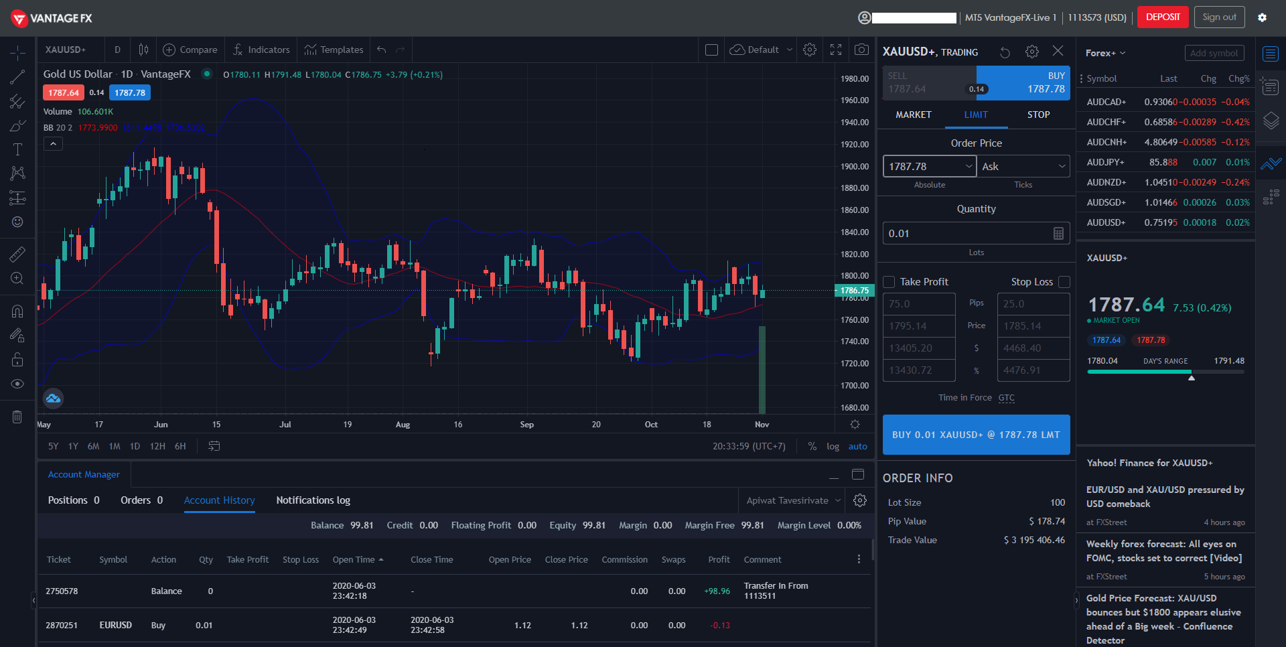Open the Positions tab
Image resolution: width=1286 pixels, height=647 pixels.
(x=74, y=500)
